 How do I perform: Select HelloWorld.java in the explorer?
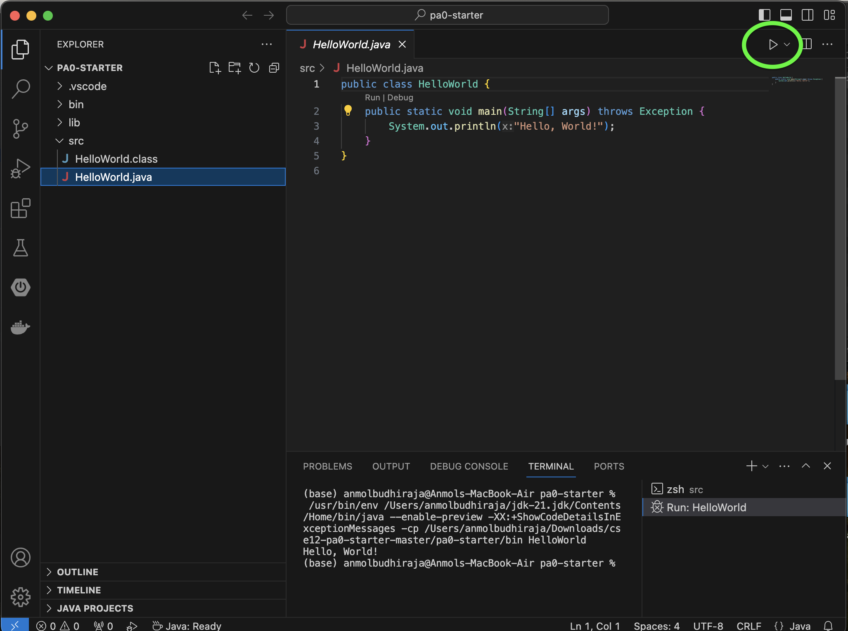[x=163, y=177]
